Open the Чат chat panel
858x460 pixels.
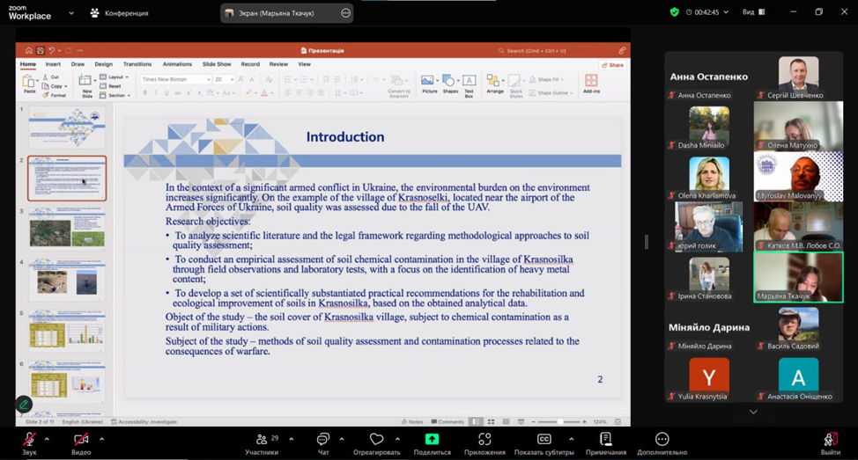323,443
